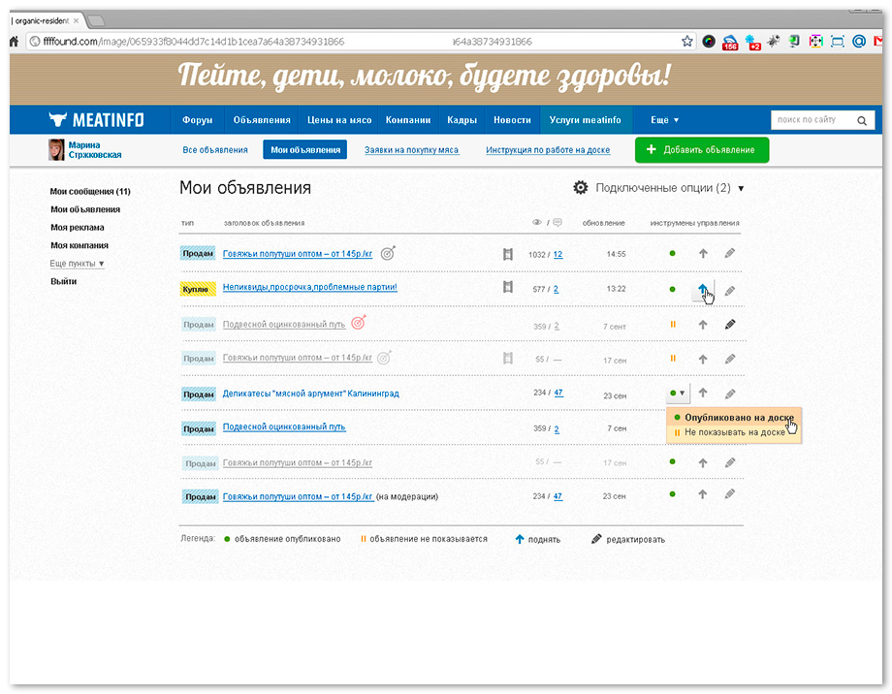The width and height of the screenshot is (892, 694).
Task: Click the browser home icon
Action: [x=15, y=41]
